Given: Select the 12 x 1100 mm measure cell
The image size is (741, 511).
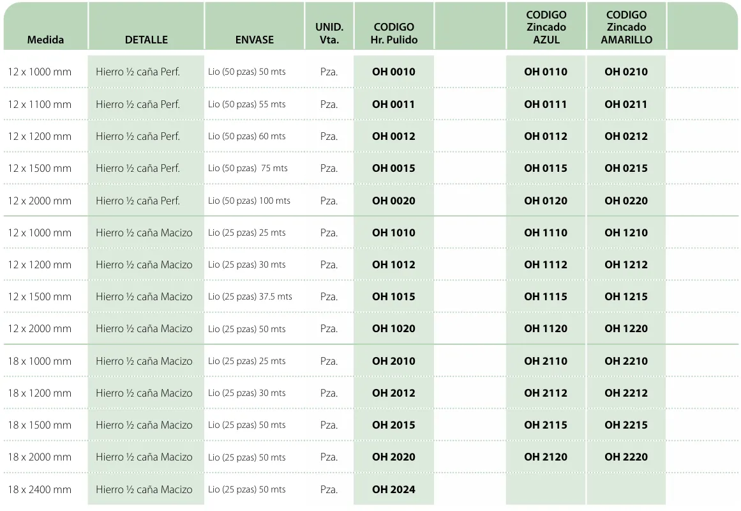Looking at the screenshot, I should click(x=40, y=104).
